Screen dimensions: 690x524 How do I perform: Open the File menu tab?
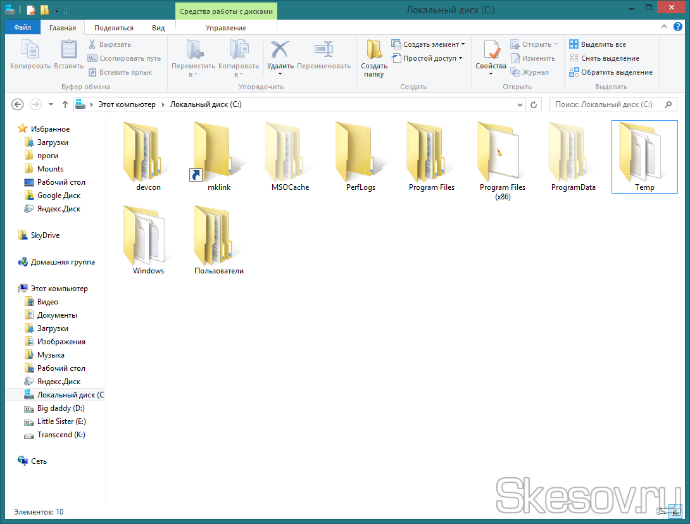(22, 28)
